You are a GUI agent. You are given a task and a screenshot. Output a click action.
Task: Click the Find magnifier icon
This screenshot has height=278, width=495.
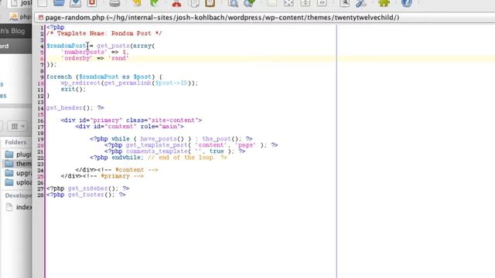[x=233, y=3]
